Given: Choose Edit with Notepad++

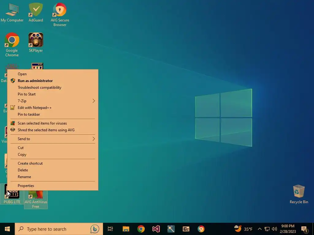Looking at the screenshot, I should point(53,108).
